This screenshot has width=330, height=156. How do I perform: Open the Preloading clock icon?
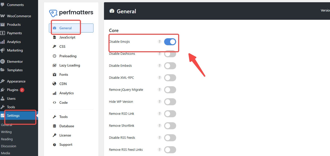(x=54, y=56)
